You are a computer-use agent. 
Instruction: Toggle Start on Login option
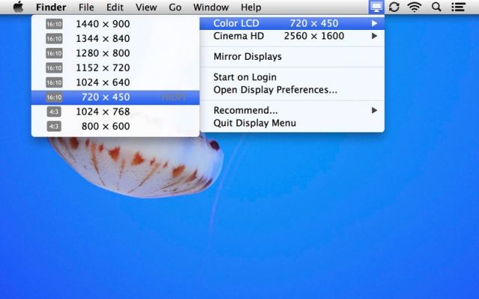[x=245, y=77]
